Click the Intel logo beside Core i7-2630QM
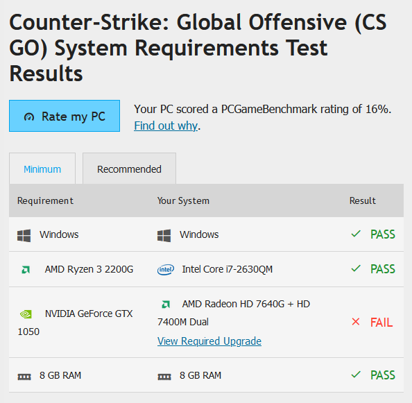Screen dimensions: 412x403 (x=166, y=270)
